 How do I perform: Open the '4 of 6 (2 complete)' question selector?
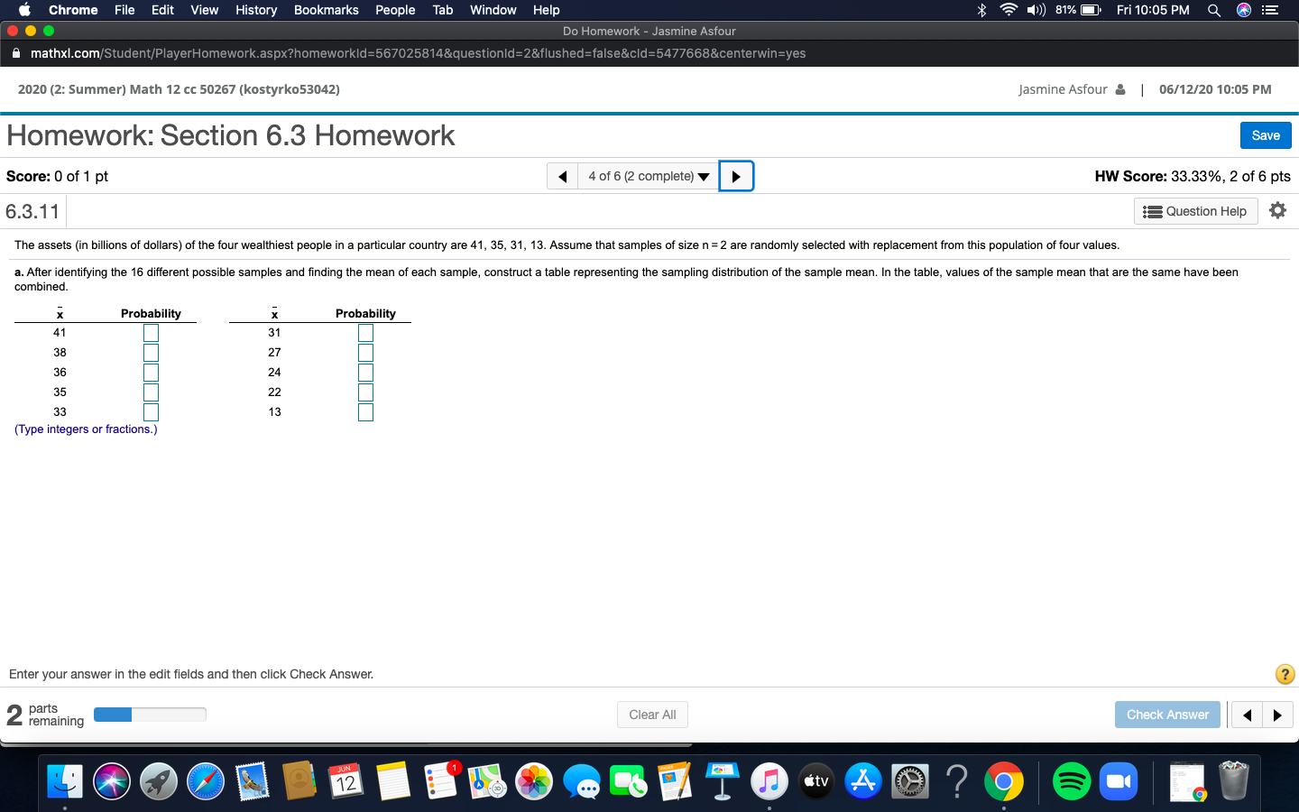point(647,176)
